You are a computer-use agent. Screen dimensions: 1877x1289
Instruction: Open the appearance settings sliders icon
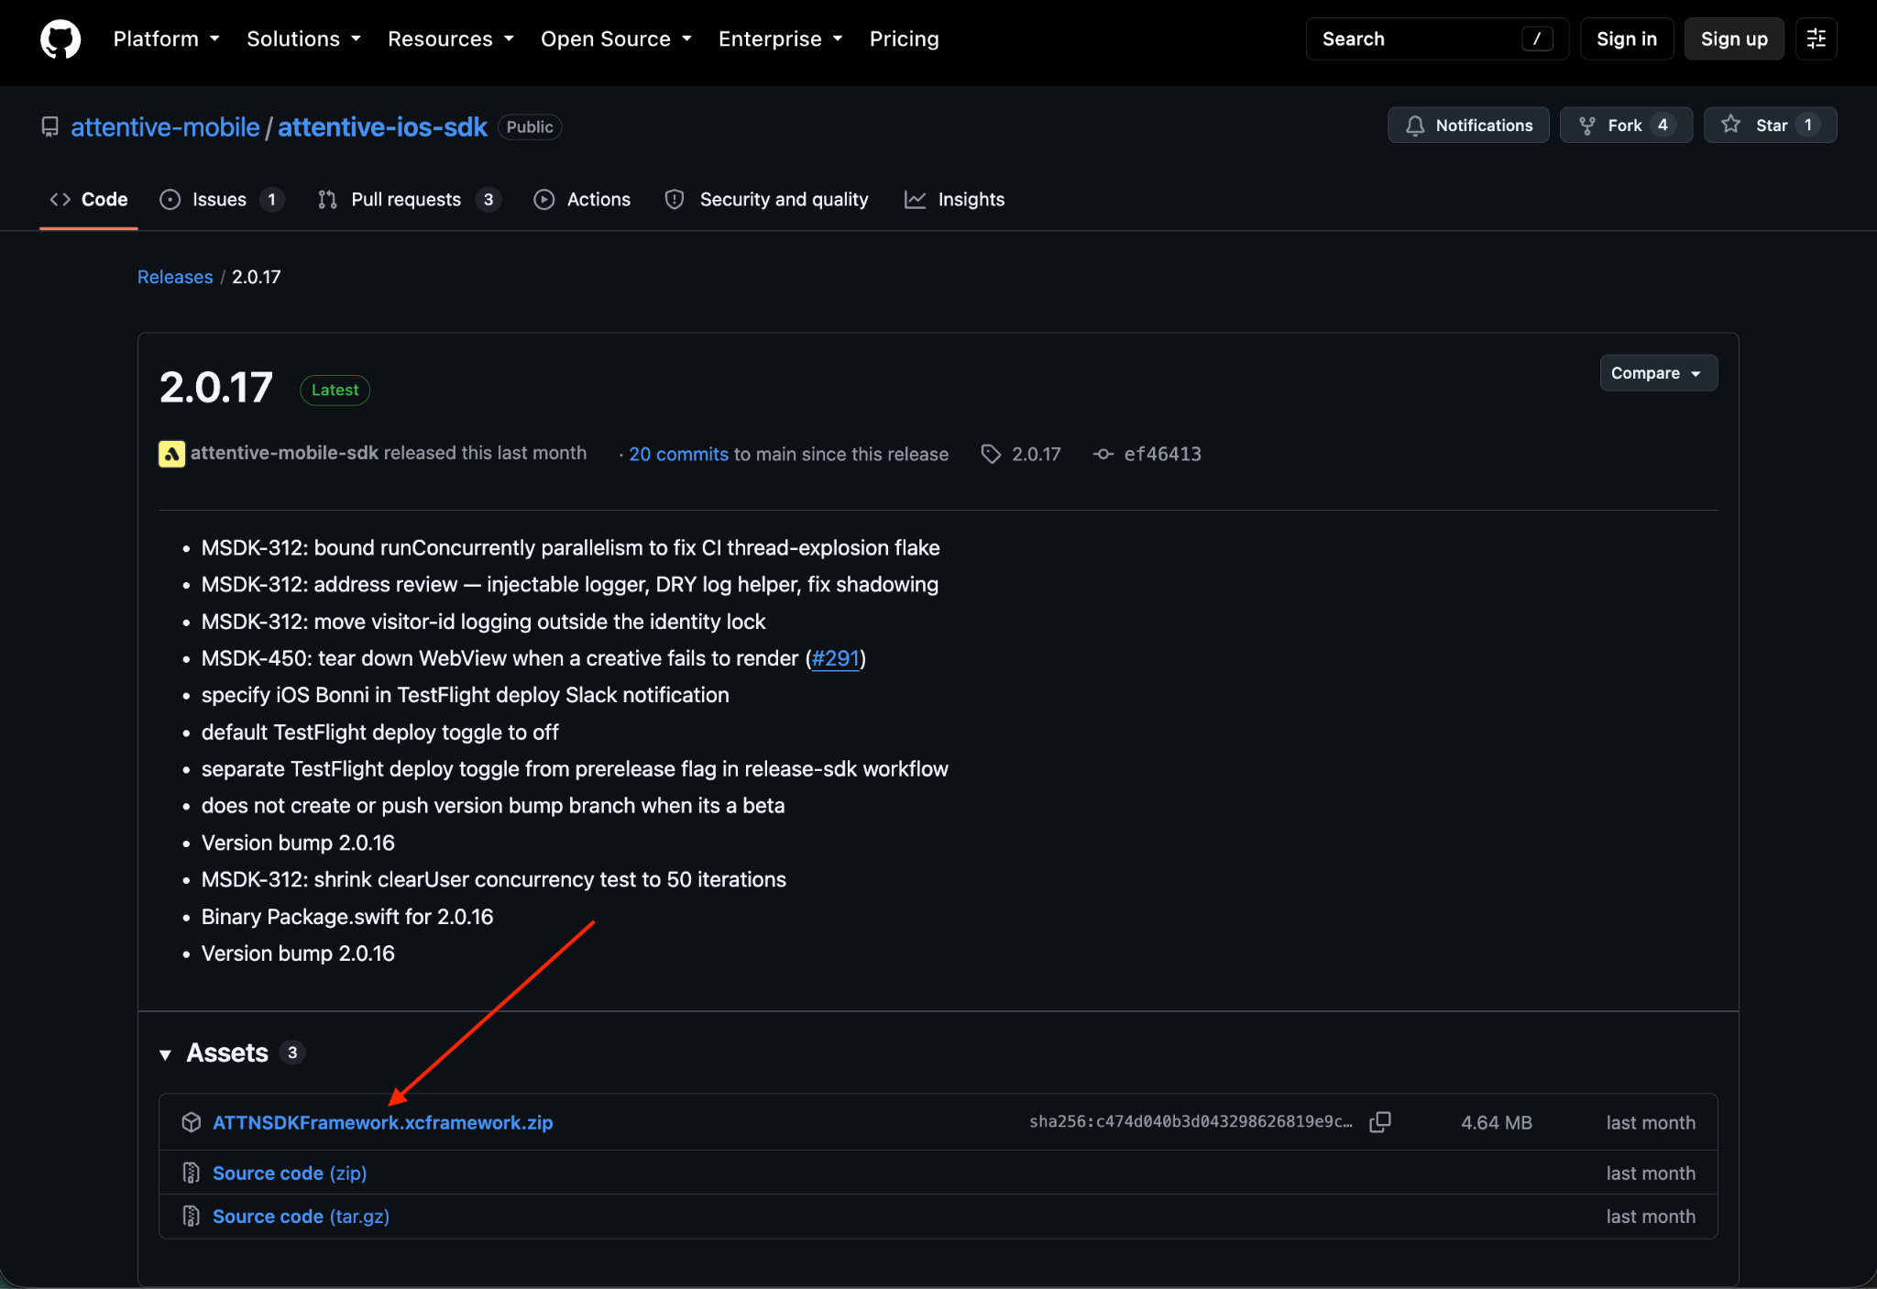click(1816, 39)
